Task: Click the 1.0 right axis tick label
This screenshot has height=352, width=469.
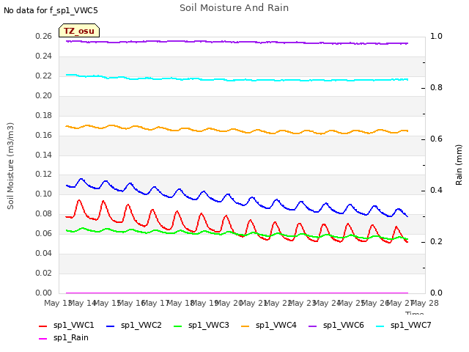Action: pyautogui.click(x=436, y=36)
